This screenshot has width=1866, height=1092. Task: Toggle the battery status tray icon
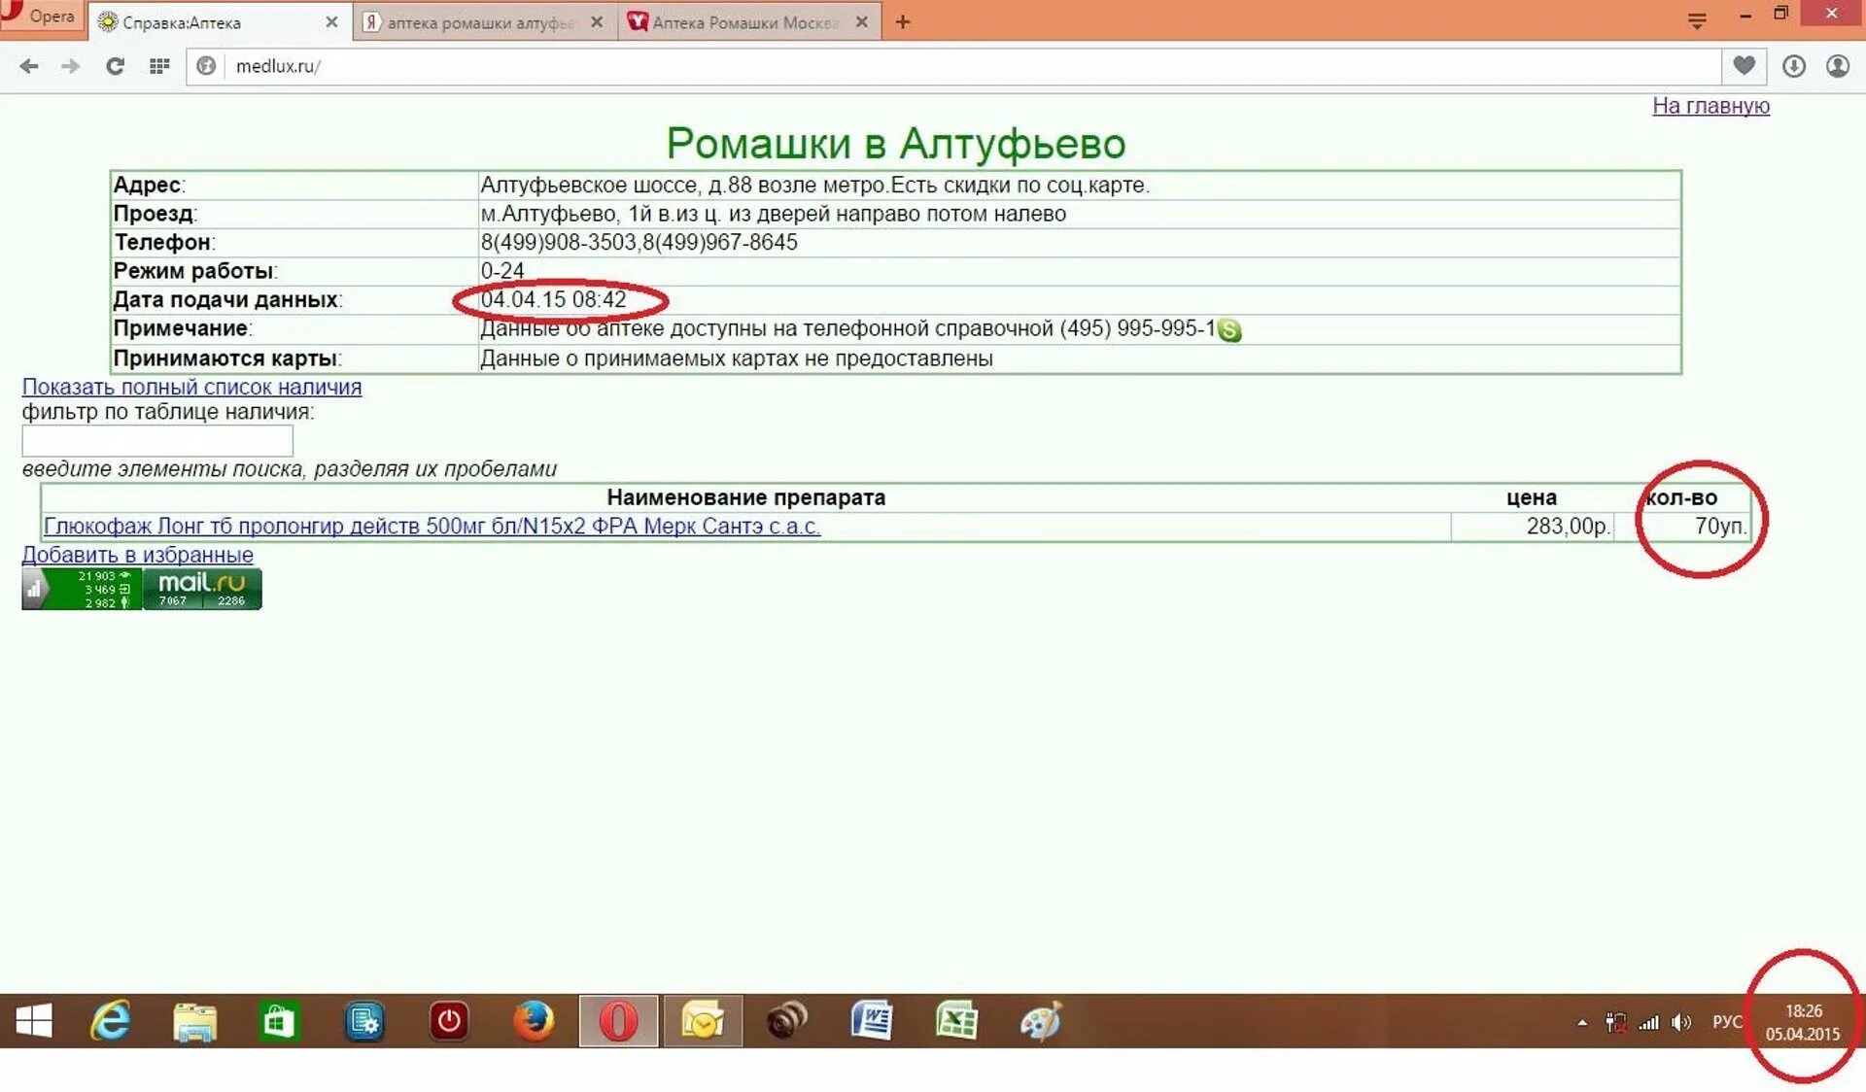(1615, 1023)
